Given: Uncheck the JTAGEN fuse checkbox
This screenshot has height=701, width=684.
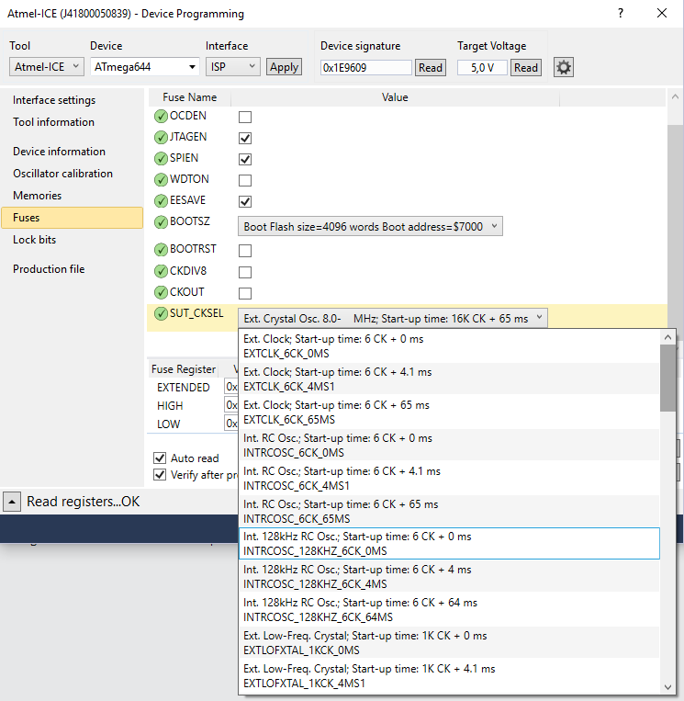Looking at the screenshot, I should pos(245,138).
